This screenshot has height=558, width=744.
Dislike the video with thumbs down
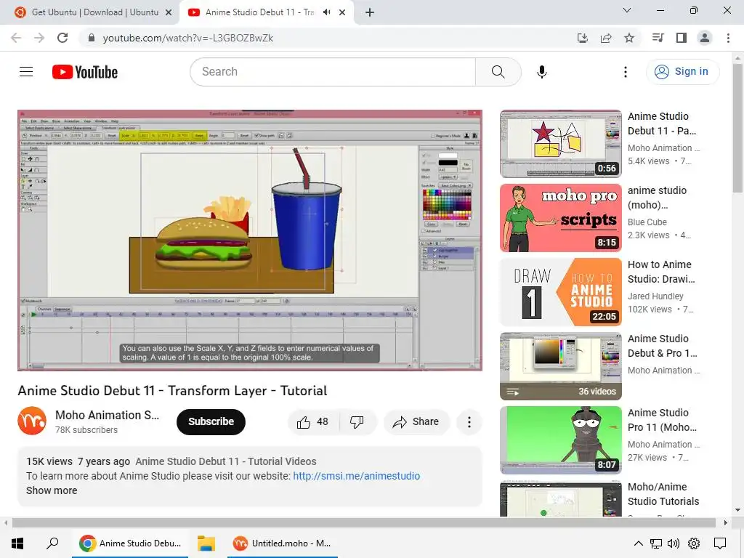[357, 422]
